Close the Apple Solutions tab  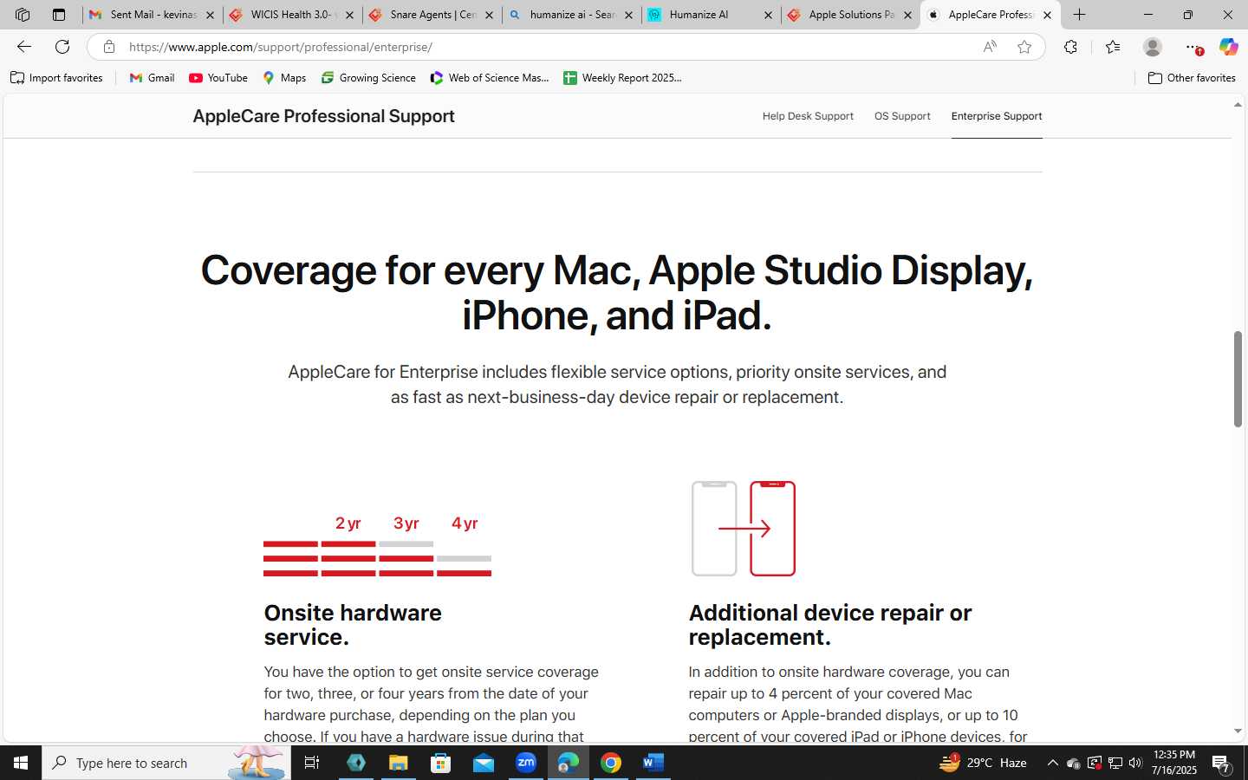[x=907, y=15]
